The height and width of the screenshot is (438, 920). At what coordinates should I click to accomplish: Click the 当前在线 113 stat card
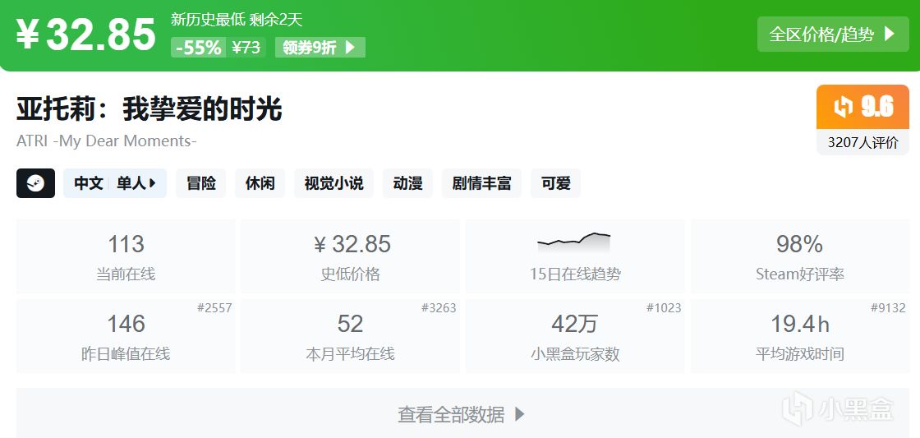click(x=126, y=256)
